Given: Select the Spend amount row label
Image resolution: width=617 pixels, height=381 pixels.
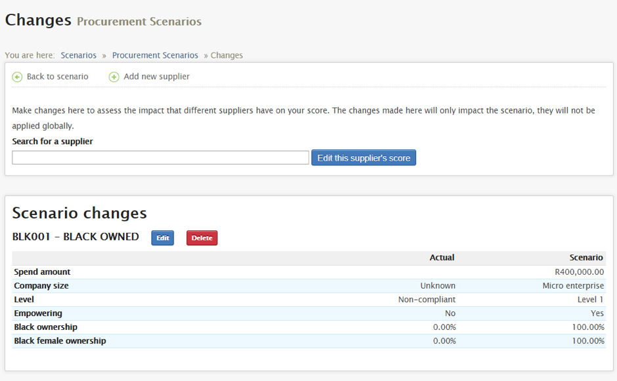Looking at the screenshot, I should click(x=42, y=271).
